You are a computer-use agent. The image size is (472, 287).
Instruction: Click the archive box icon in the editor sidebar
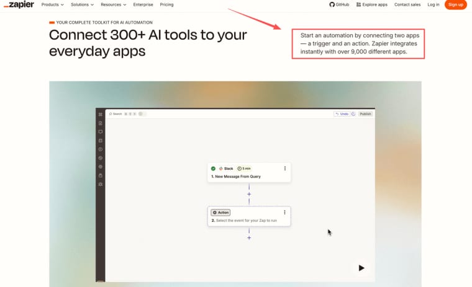click(101, 175)
